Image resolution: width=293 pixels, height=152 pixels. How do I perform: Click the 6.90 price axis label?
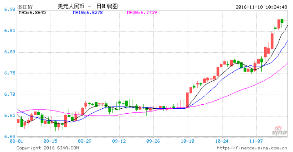pos(7,10)
